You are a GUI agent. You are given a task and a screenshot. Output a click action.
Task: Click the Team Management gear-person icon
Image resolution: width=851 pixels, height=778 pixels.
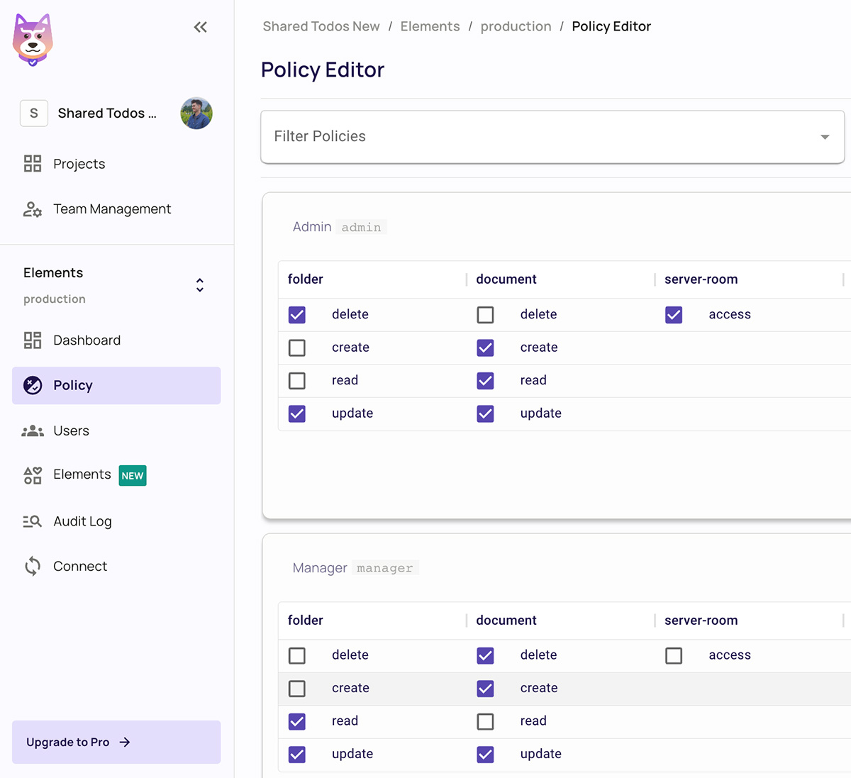coord(33,209)
